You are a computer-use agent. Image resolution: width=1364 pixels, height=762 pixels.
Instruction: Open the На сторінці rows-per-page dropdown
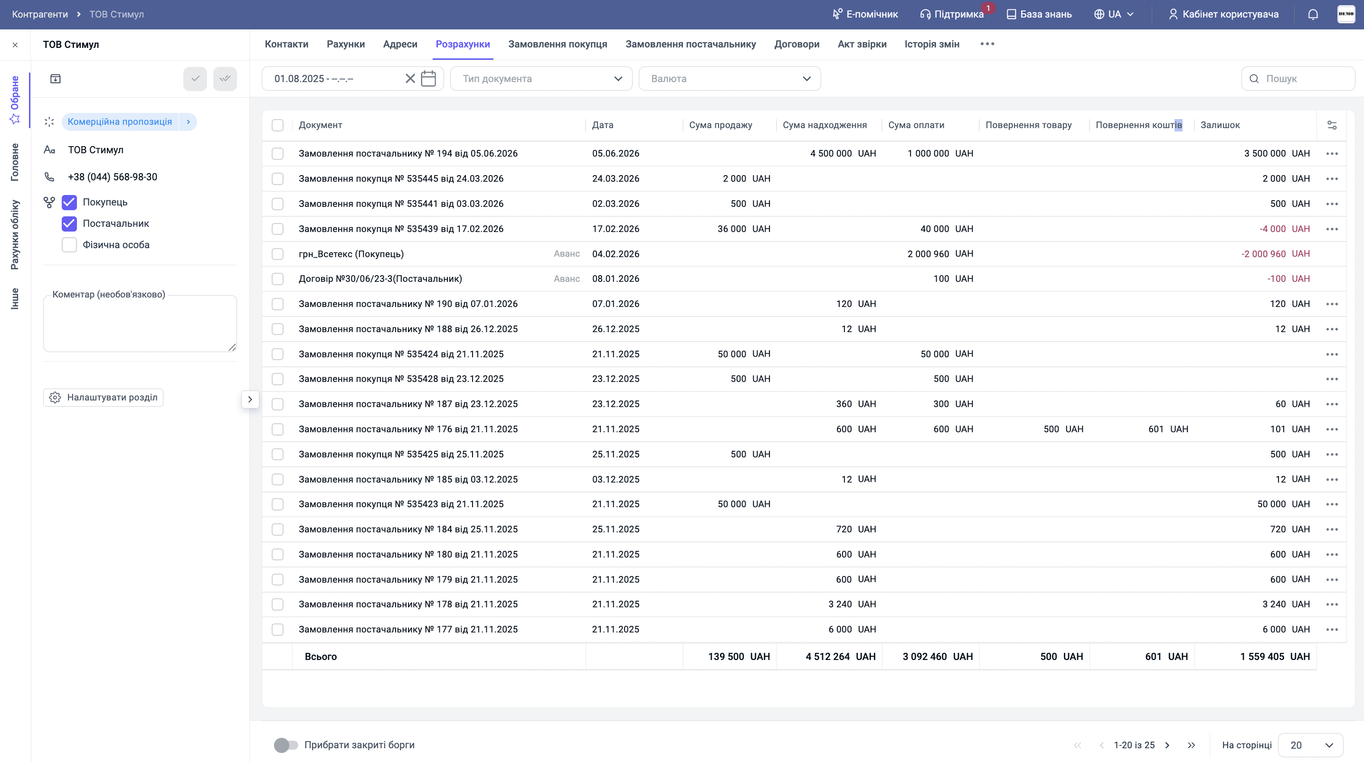coord(1310,745)
